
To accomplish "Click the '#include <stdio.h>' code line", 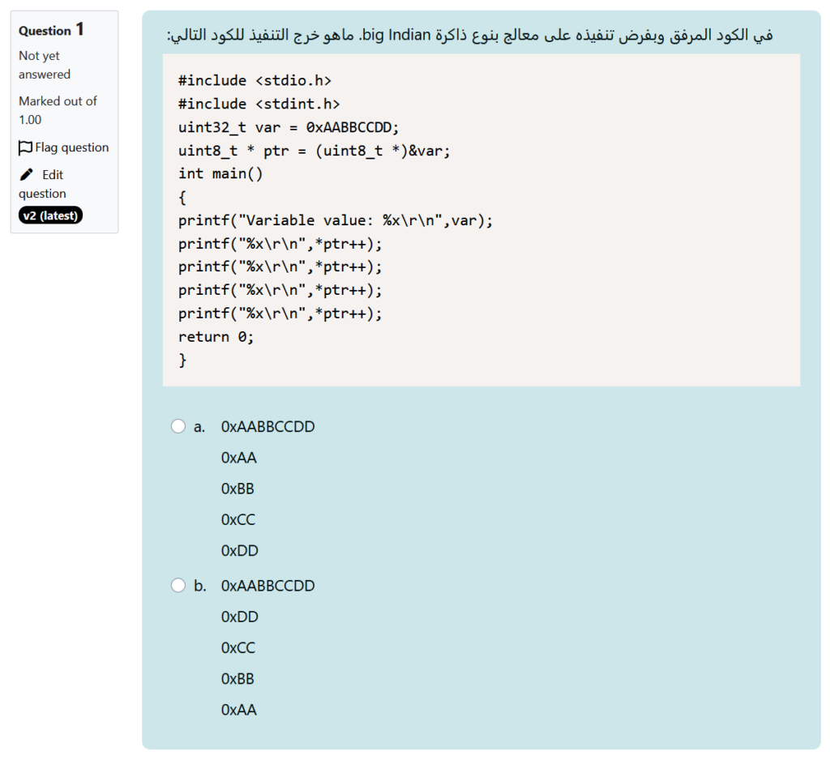I will (255, 80).
